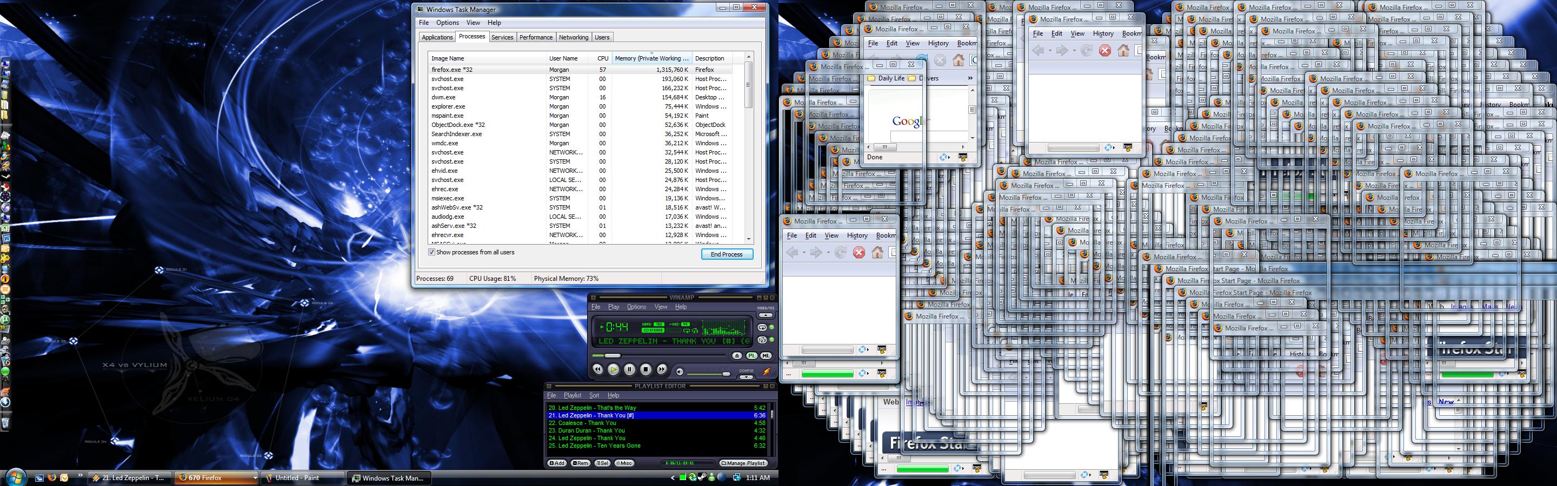Screen dimensions: 1557x486
Task: Select track 23 Duran Duran - Thank You
Action: pyautogui.click(x=657, y=430)
